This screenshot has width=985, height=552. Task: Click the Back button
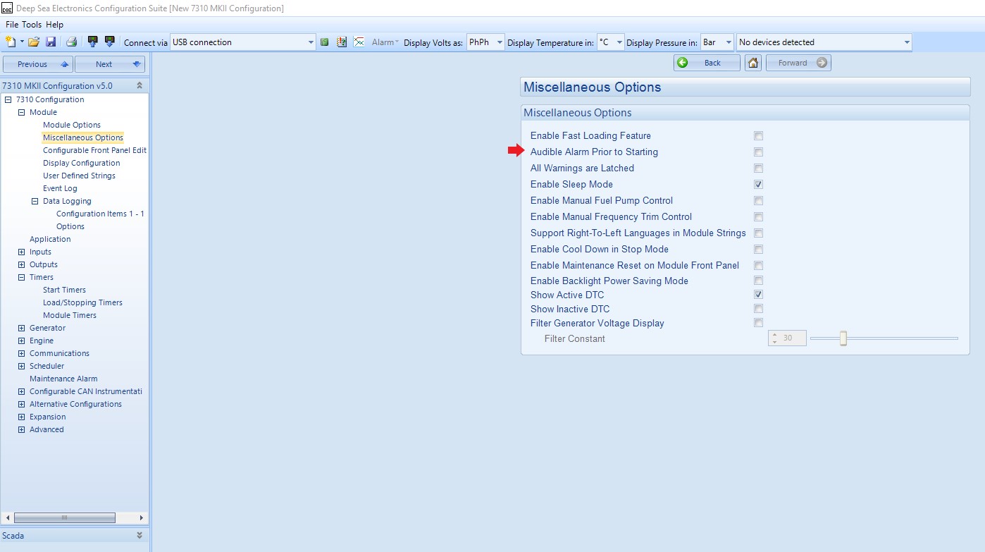pos(707,63)
